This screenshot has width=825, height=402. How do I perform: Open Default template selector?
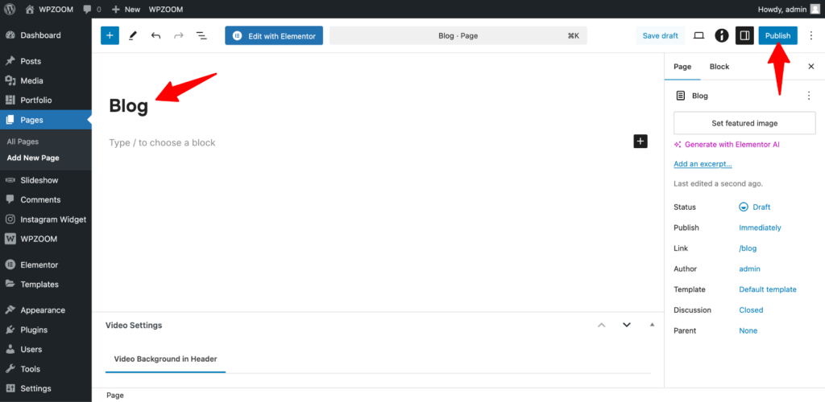point(767,289)
